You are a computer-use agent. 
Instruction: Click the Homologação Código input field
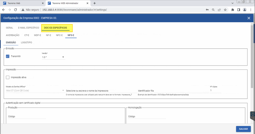coord(147,116)
